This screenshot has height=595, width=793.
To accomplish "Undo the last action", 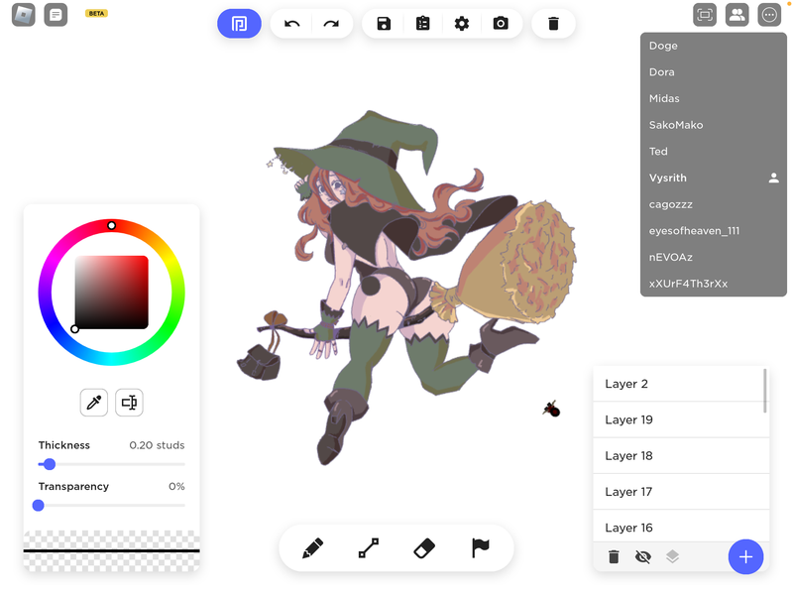I will [x=291, y=24].
